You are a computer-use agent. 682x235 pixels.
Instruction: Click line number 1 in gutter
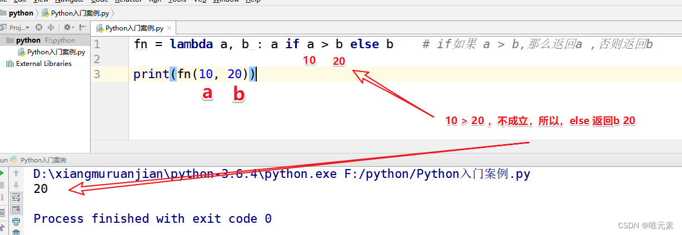(x=97, y=44)
